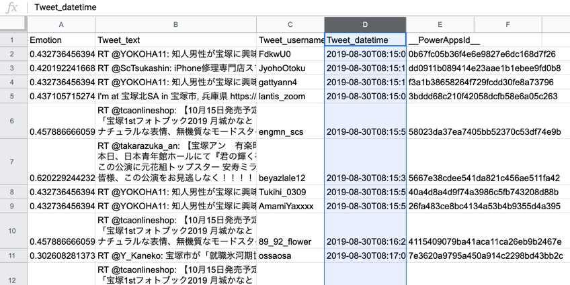Click ID cell f3a1b38658264f729fcdd30fe8a73796
The image size is (570, 285).
[481, 82]
